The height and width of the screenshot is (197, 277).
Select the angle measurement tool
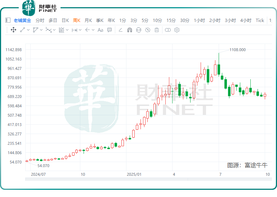[121, 30]
